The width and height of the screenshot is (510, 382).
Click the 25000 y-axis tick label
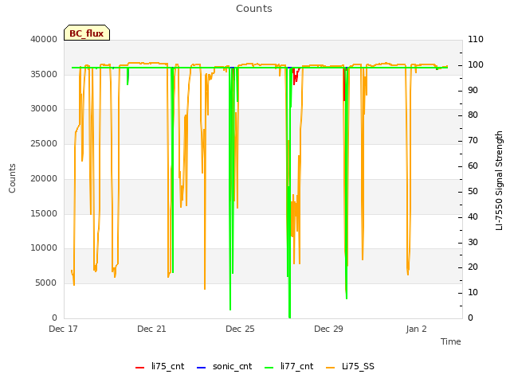pos(44,143)
